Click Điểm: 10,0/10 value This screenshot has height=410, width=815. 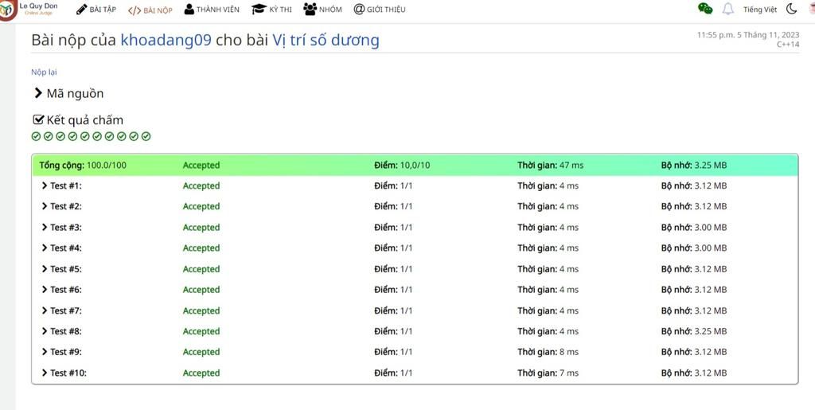pyautogui.click(x=402, y=166)
